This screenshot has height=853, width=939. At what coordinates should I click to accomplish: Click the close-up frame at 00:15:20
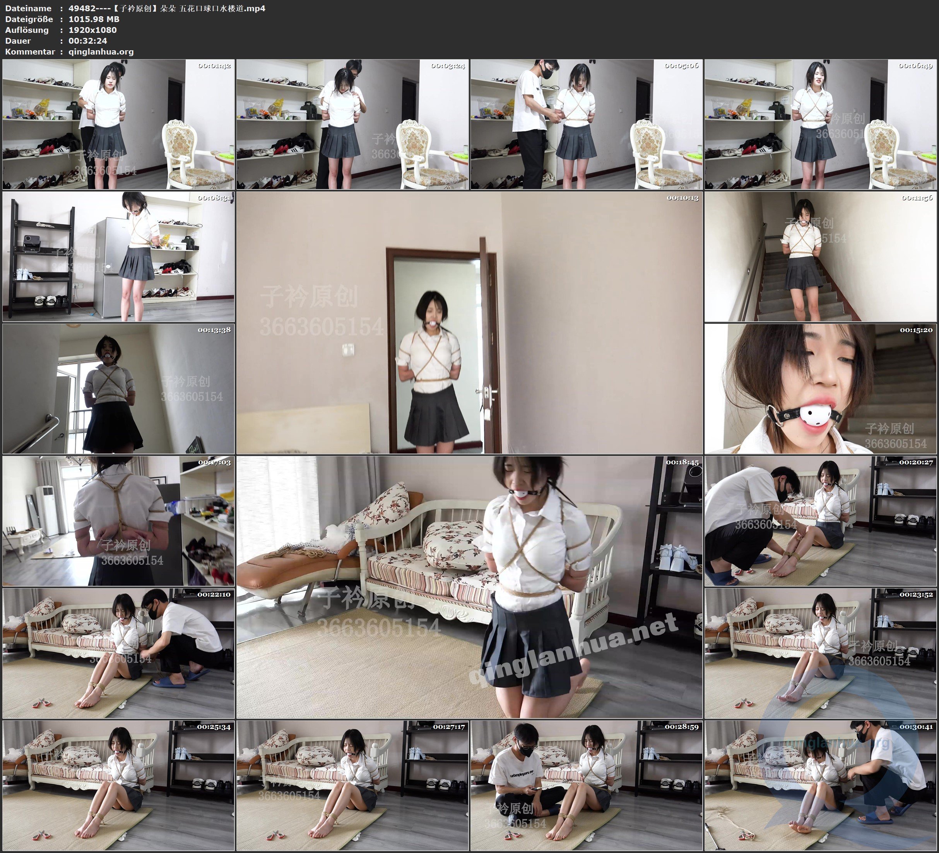821,389
